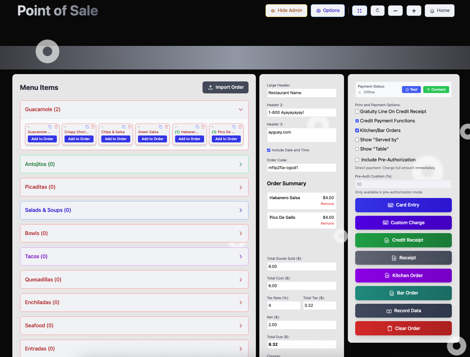Open the Custom Charge button
The height and width of the screenshot is (357, 470).
click(404, 223)
